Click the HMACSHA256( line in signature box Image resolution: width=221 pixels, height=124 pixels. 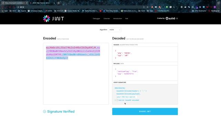pyautogui.click(x=120, y=88)
